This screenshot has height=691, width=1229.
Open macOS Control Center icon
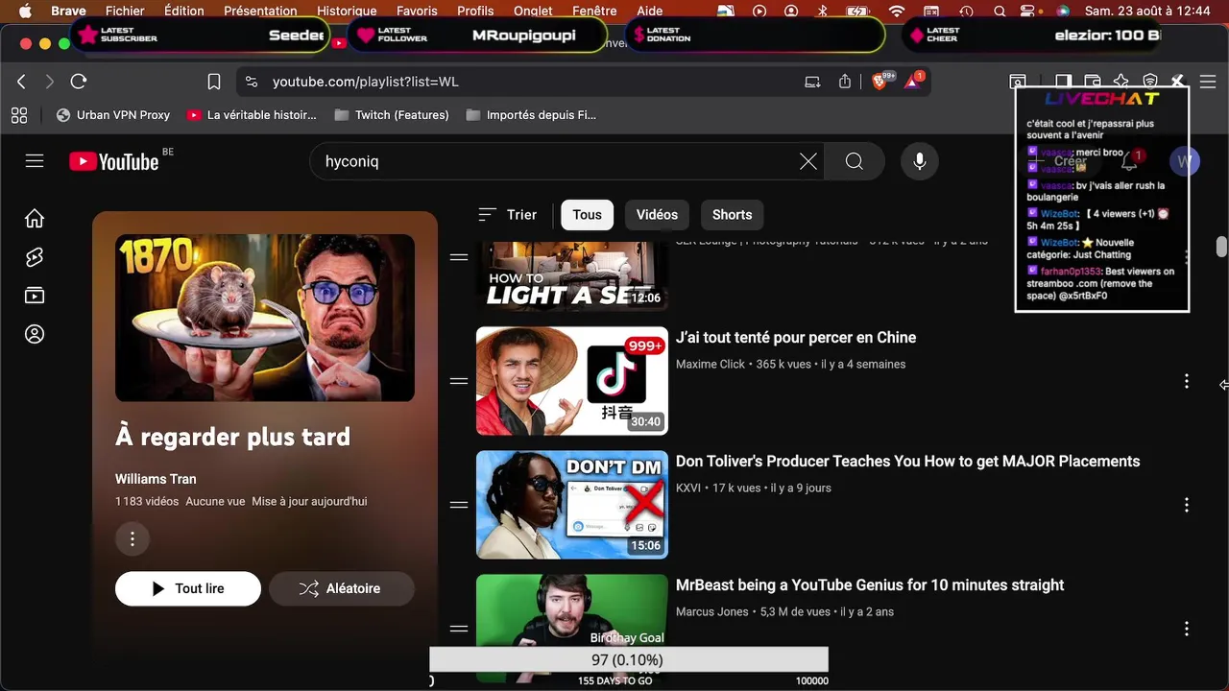point(1028,11)
